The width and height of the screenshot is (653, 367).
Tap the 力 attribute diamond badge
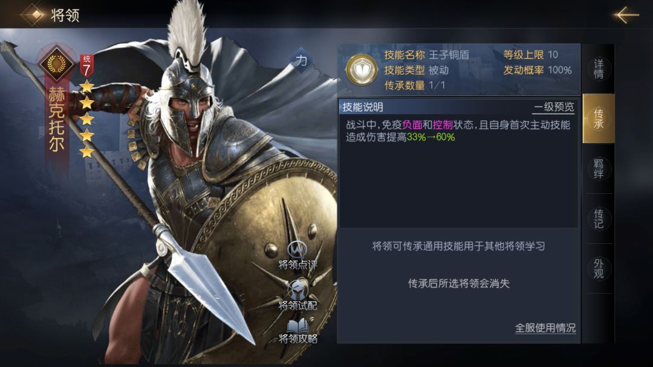click(x=301, y=61)
